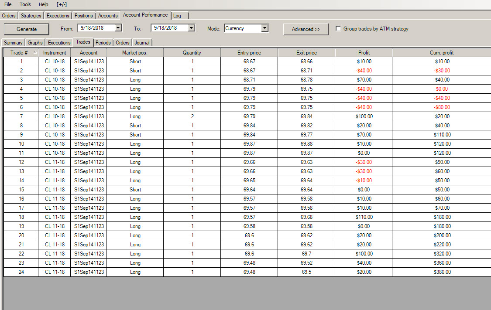
Task: Select trade 13 cum. profit $60.00
Action: 442,171
